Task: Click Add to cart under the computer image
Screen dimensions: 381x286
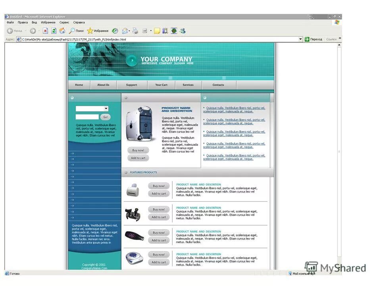Action: (x=138, y=158)
